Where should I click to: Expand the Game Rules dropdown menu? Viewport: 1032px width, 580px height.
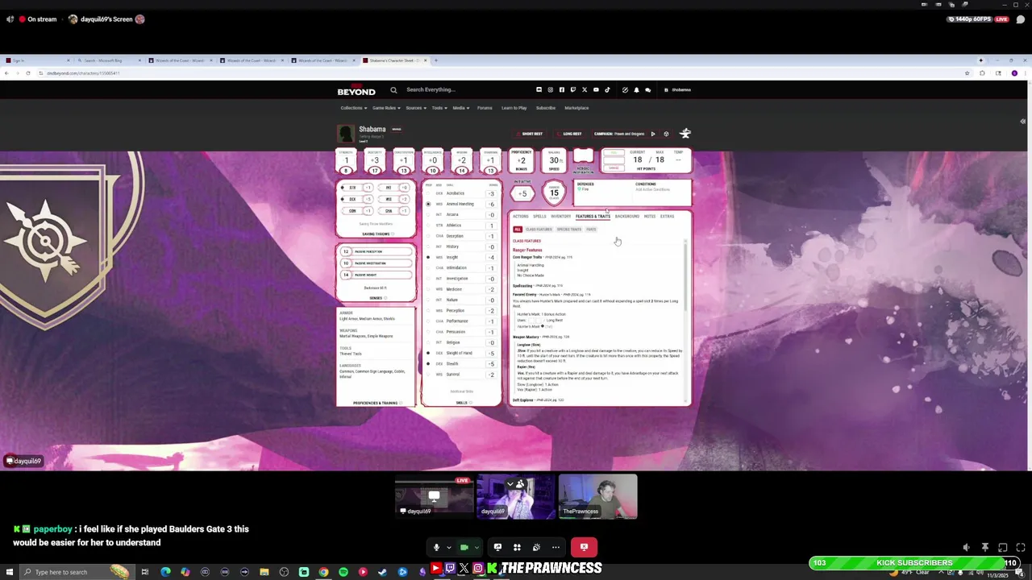385,108
